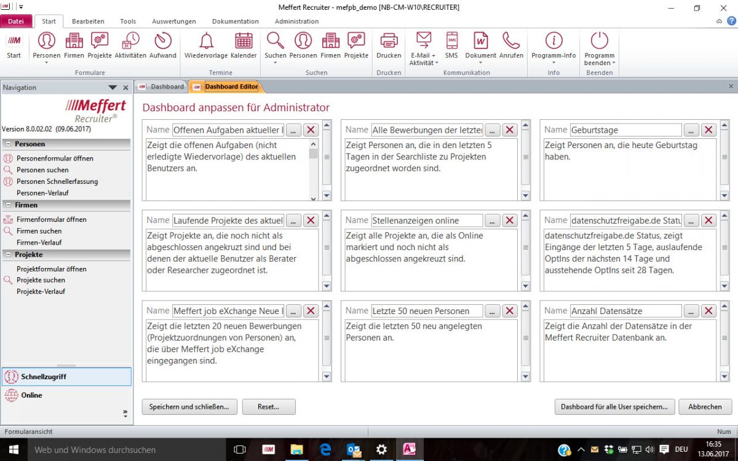Open the Datei tab

(x=17, y=21)
